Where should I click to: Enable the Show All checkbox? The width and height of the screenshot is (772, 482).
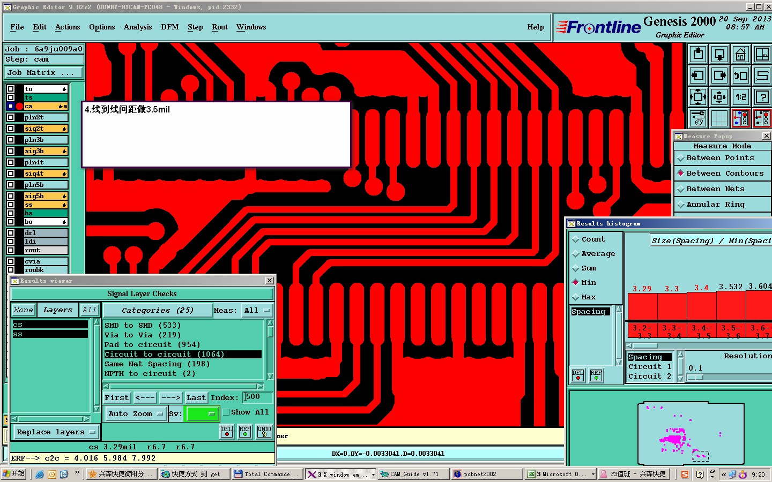click(226, 412)
